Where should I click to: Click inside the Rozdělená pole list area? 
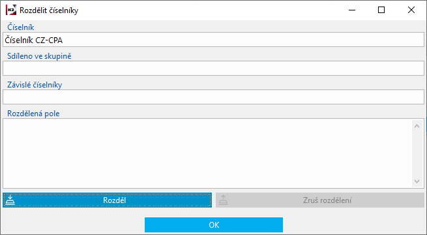tap(208, 153)
